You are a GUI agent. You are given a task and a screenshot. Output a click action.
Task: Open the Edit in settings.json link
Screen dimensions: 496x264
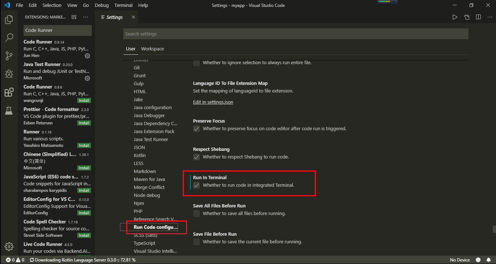[213, 102]
